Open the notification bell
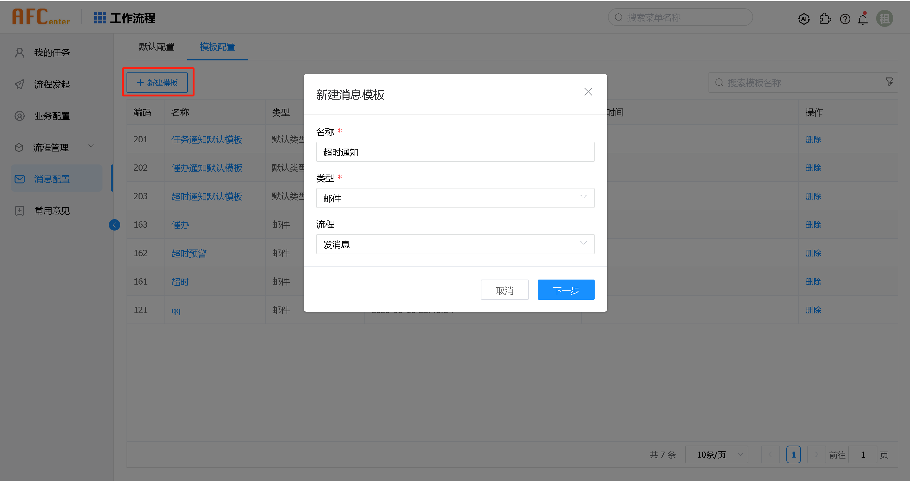Viewport: 910px width, 481px height. tap(863, 19)
